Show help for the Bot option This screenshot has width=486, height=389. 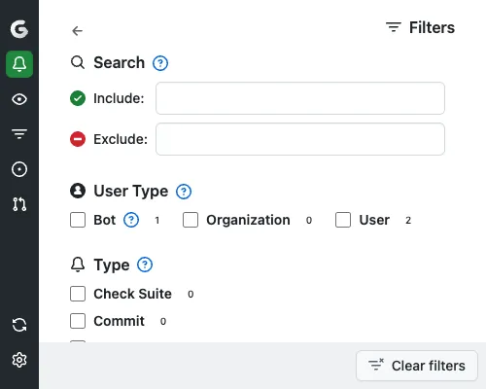pos(131,220)
